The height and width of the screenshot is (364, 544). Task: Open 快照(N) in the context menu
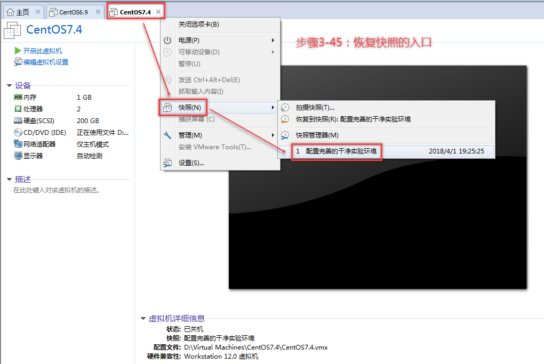coord(220,108)
